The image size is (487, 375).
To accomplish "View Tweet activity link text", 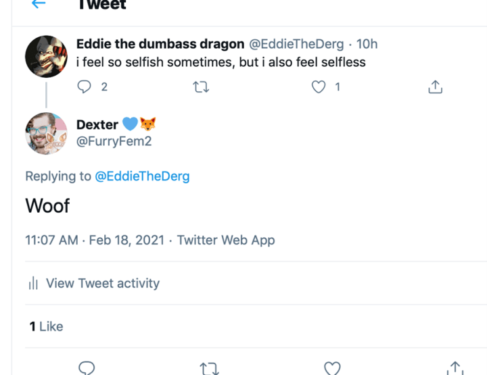I will (x=103, y=283).
